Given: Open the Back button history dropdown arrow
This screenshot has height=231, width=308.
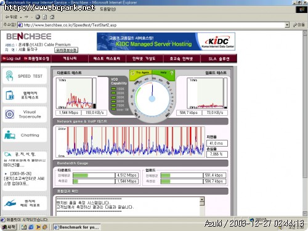Looking at the screenshot, I should click(x=21, y=17).
